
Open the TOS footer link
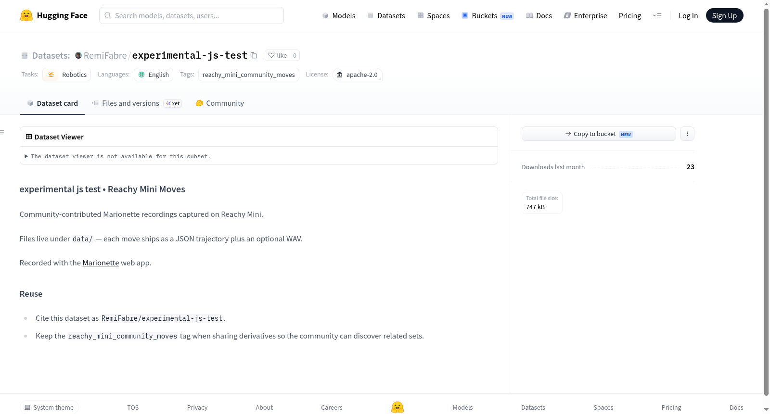(x=133, y=407)
